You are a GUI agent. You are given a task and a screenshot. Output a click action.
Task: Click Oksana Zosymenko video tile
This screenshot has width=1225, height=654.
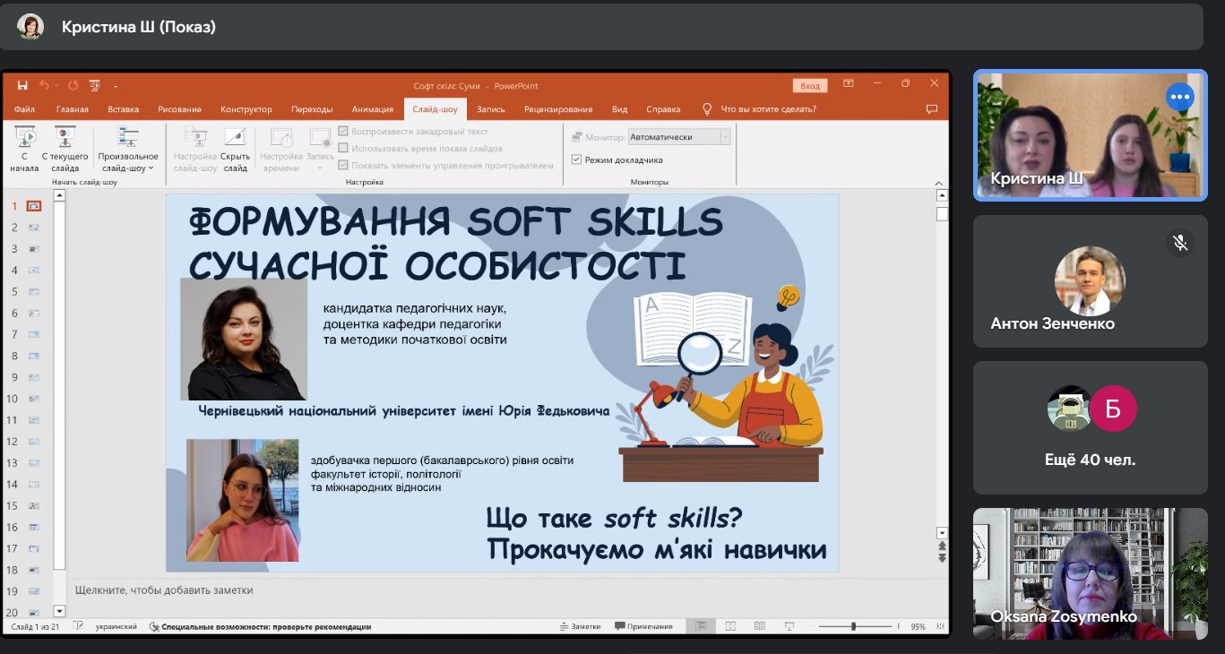tap(1091, 573)
